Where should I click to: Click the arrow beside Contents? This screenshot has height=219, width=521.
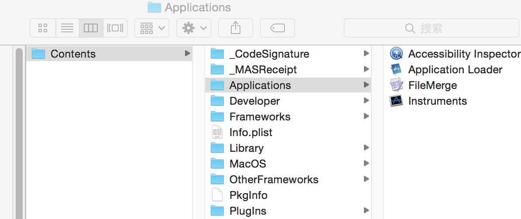[187, 53]
